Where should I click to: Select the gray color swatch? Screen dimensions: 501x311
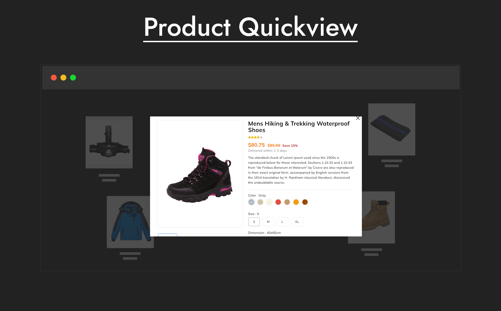point(251,202)
